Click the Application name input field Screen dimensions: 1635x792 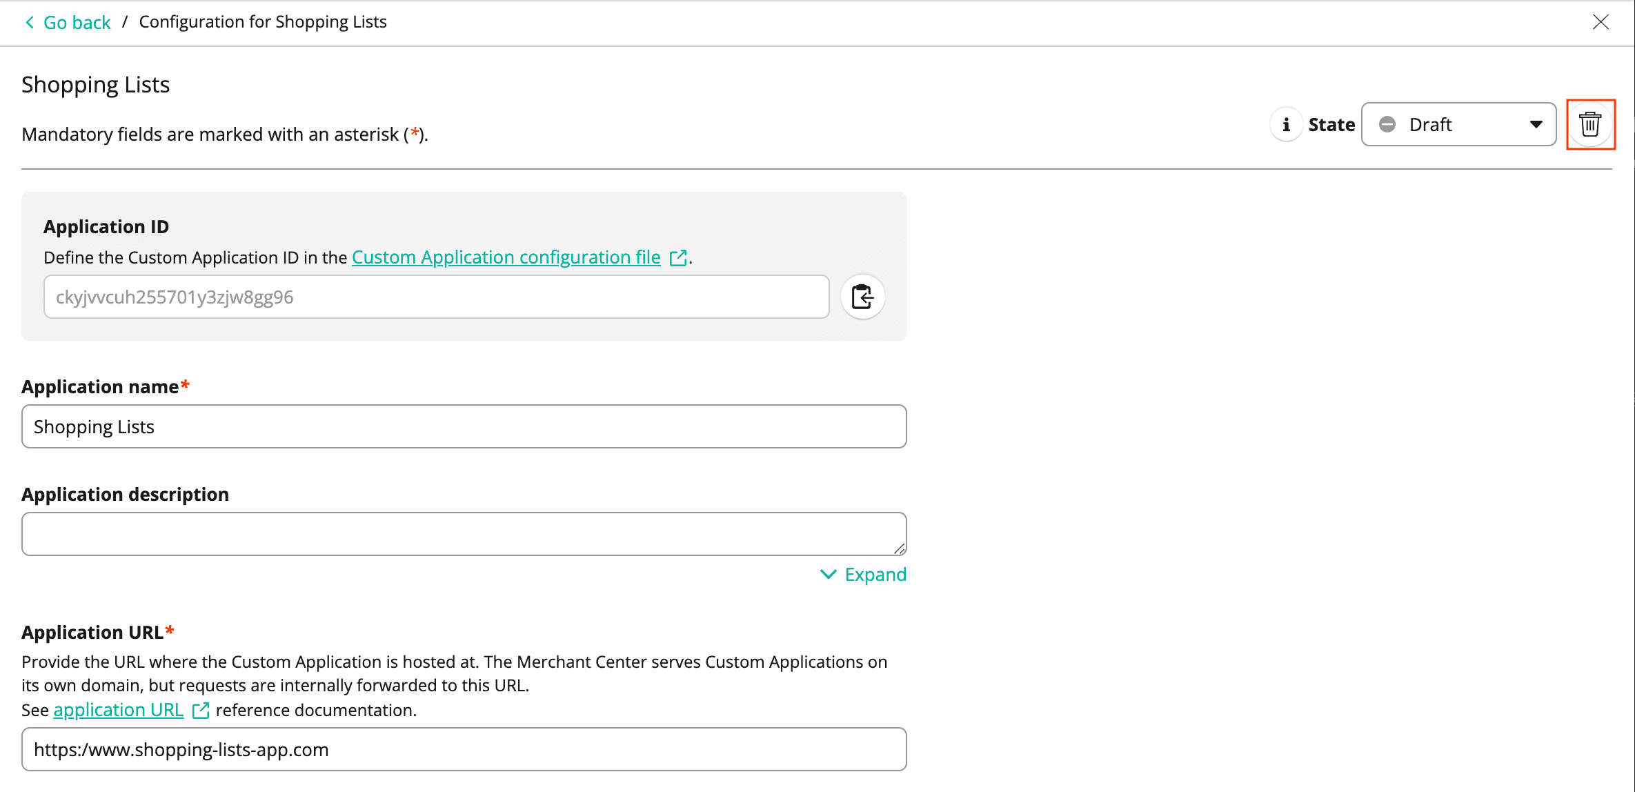(x=464, y=426)
